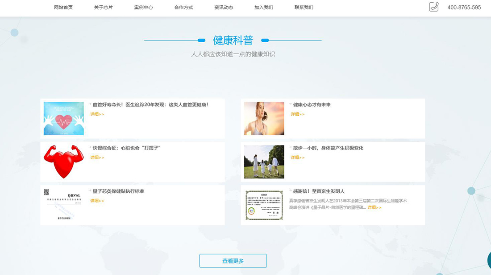Select the 合作方式 navigation item

(x=183, y=7)
